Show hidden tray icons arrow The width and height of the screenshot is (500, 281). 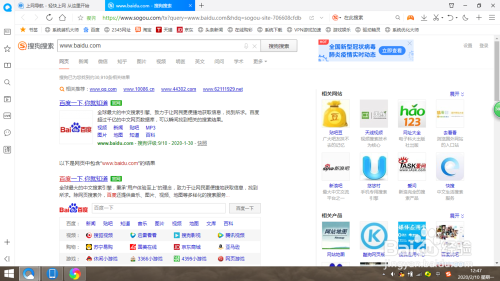click(383, 274)
